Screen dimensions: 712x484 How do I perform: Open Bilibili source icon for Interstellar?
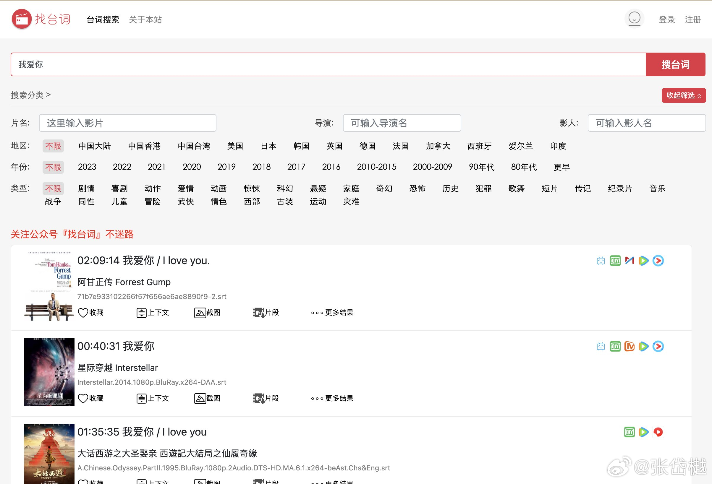point(601,347)
